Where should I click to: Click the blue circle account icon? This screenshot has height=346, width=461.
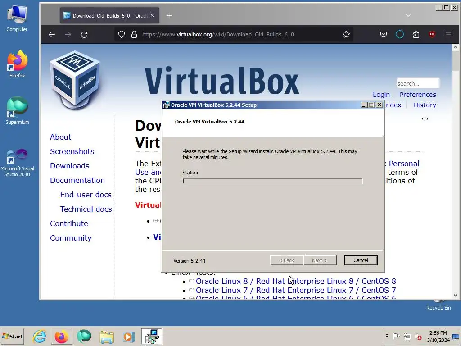[x=400, y=34]
